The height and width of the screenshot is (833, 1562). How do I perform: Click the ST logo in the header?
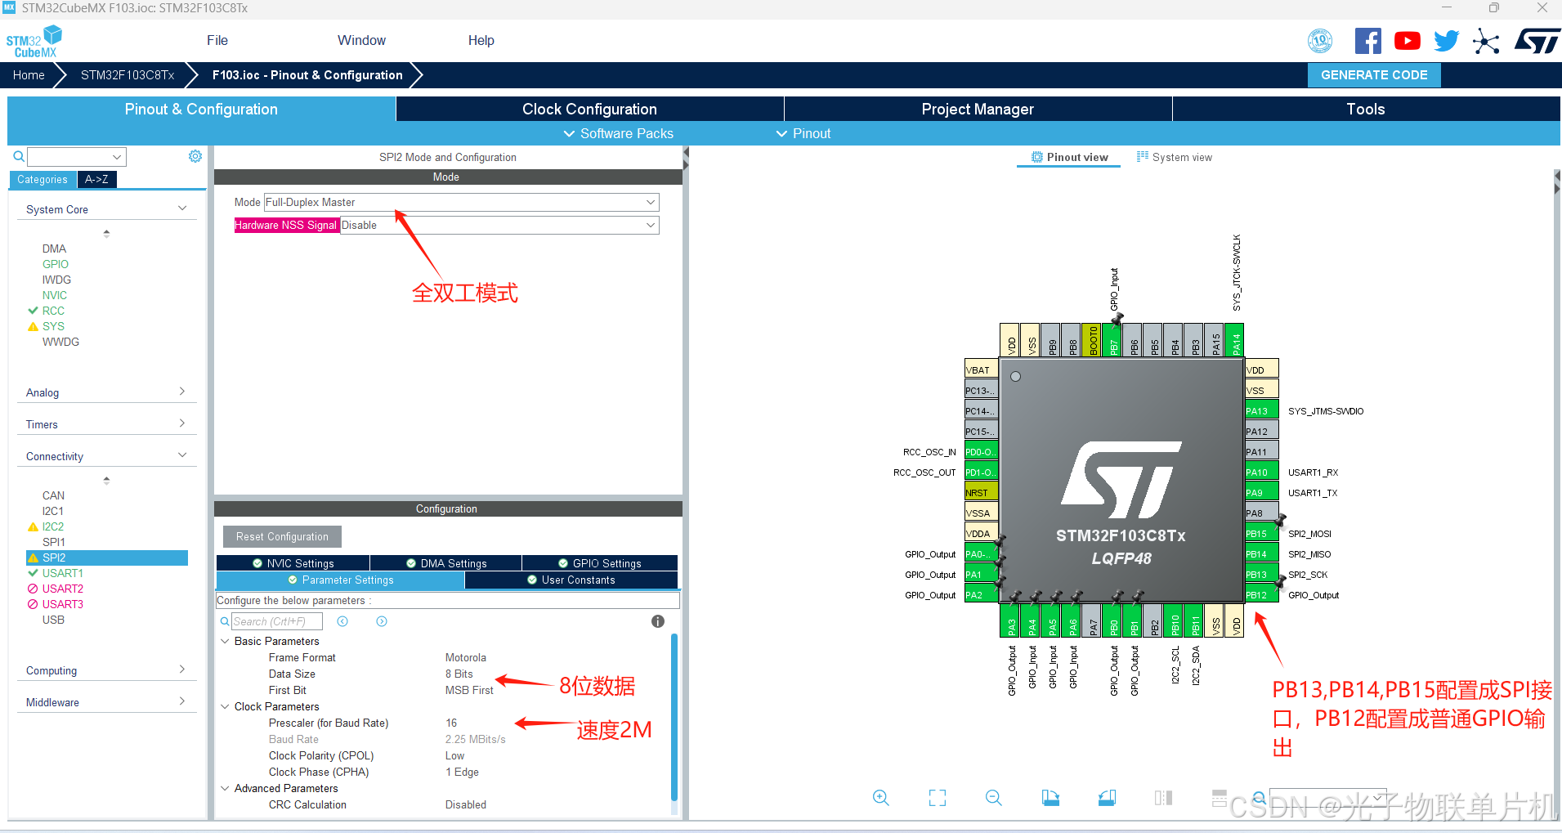[1537, 41]
